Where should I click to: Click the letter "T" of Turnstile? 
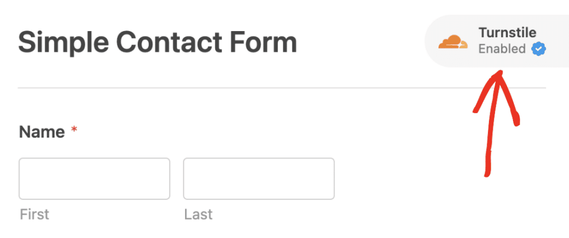482,33
